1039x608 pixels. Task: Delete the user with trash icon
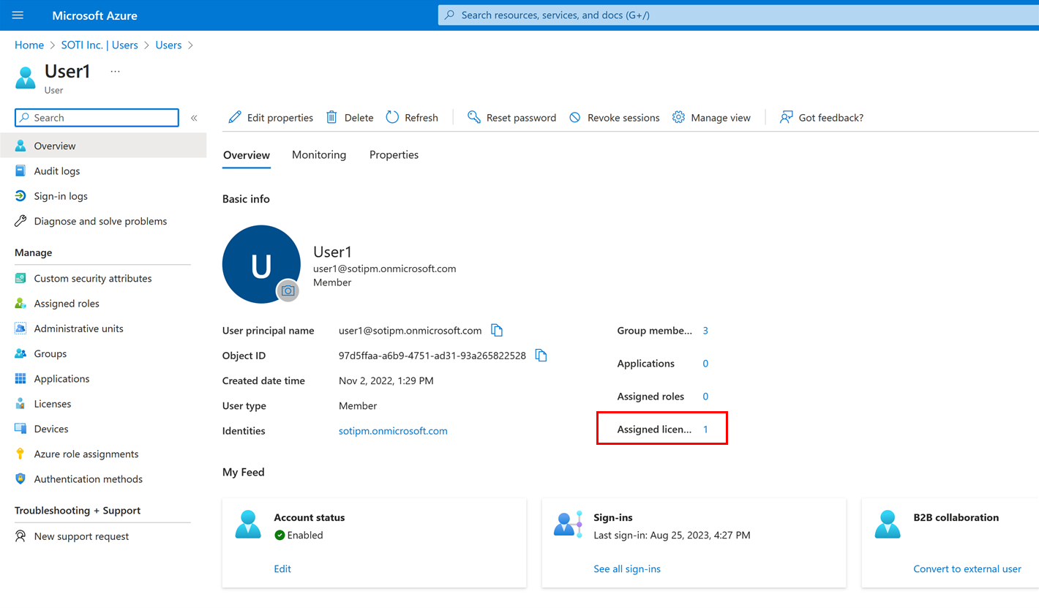(x=332, y=118)
